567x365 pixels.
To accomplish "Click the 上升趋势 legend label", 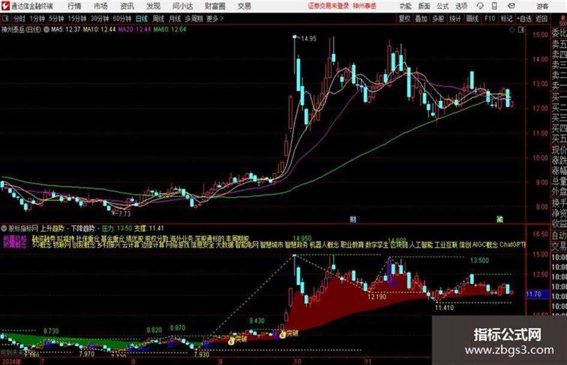I will click(x=52, y=228).
